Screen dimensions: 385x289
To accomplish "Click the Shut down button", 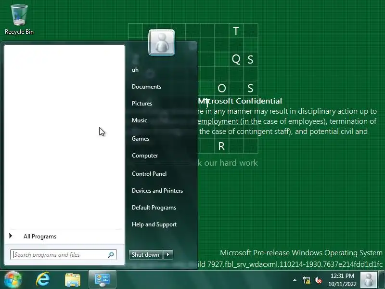I will (146, 255).
